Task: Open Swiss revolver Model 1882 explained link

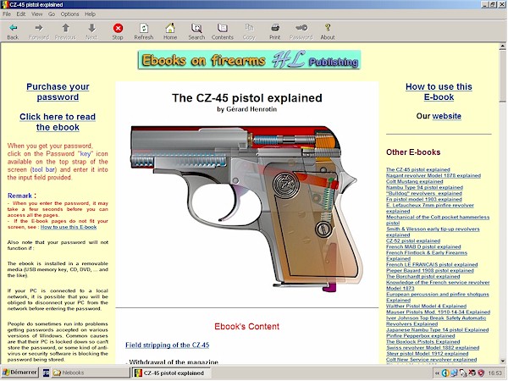Action: click(433, 348)
